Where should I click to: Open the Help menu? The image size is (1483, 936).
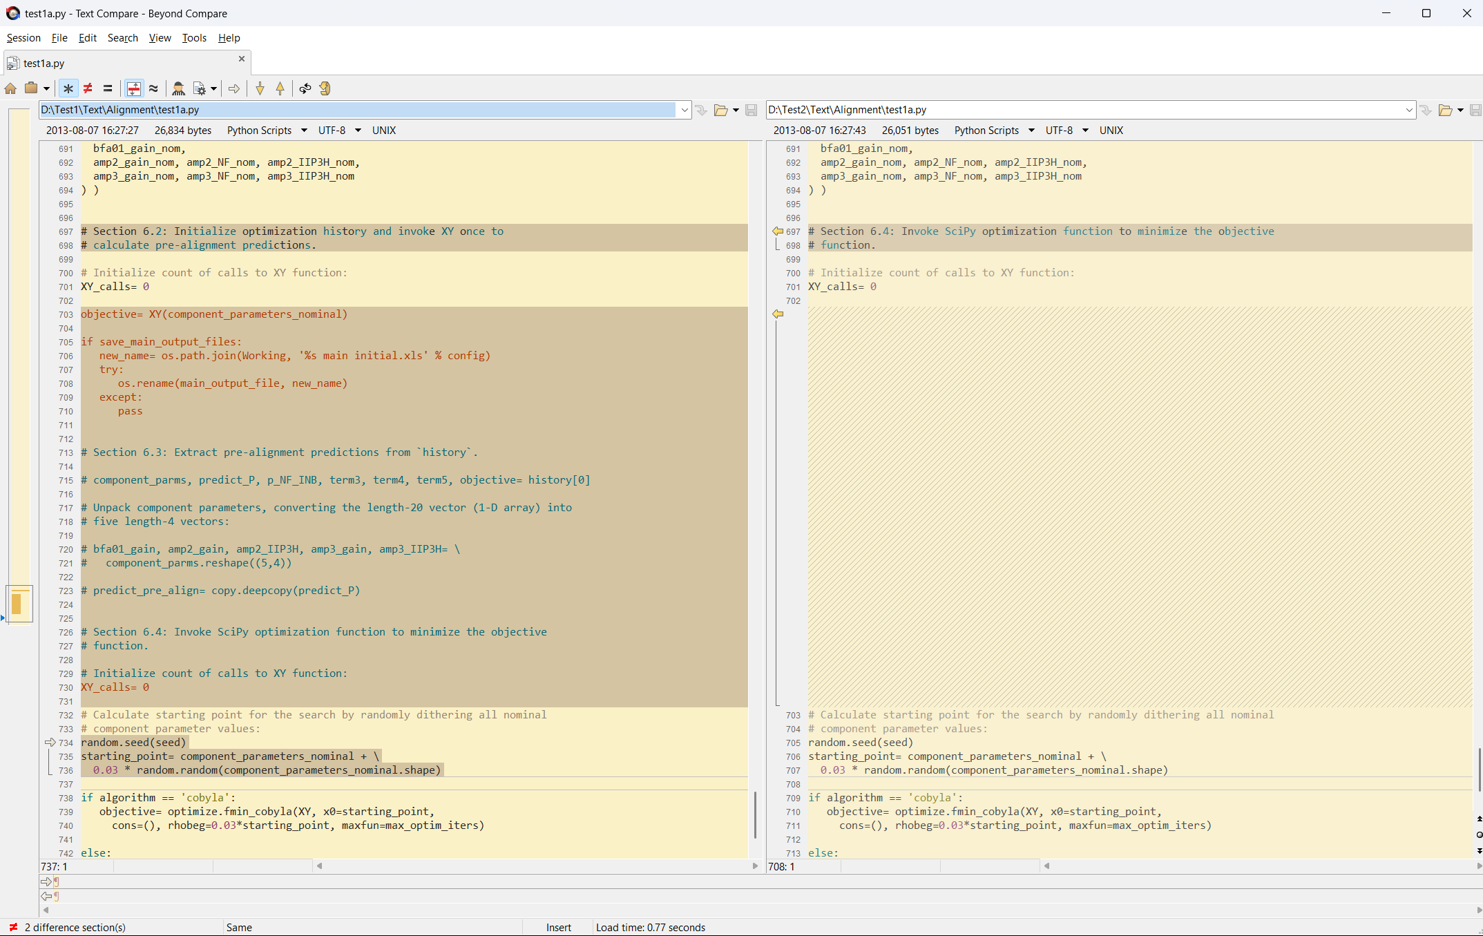[229, 38]
